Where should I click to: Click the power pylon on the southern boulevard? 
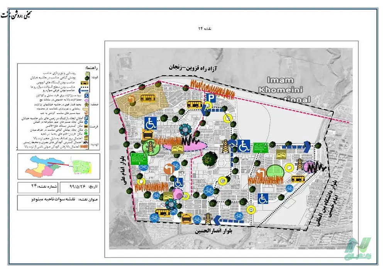208,219
